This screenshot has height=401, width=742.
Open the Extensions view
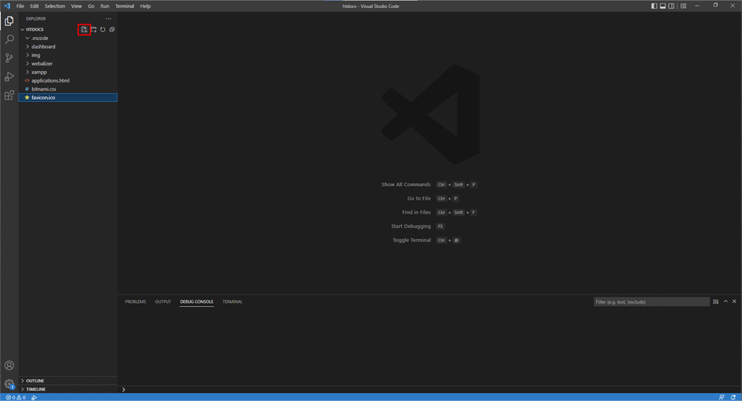click(x=9, y=95)
